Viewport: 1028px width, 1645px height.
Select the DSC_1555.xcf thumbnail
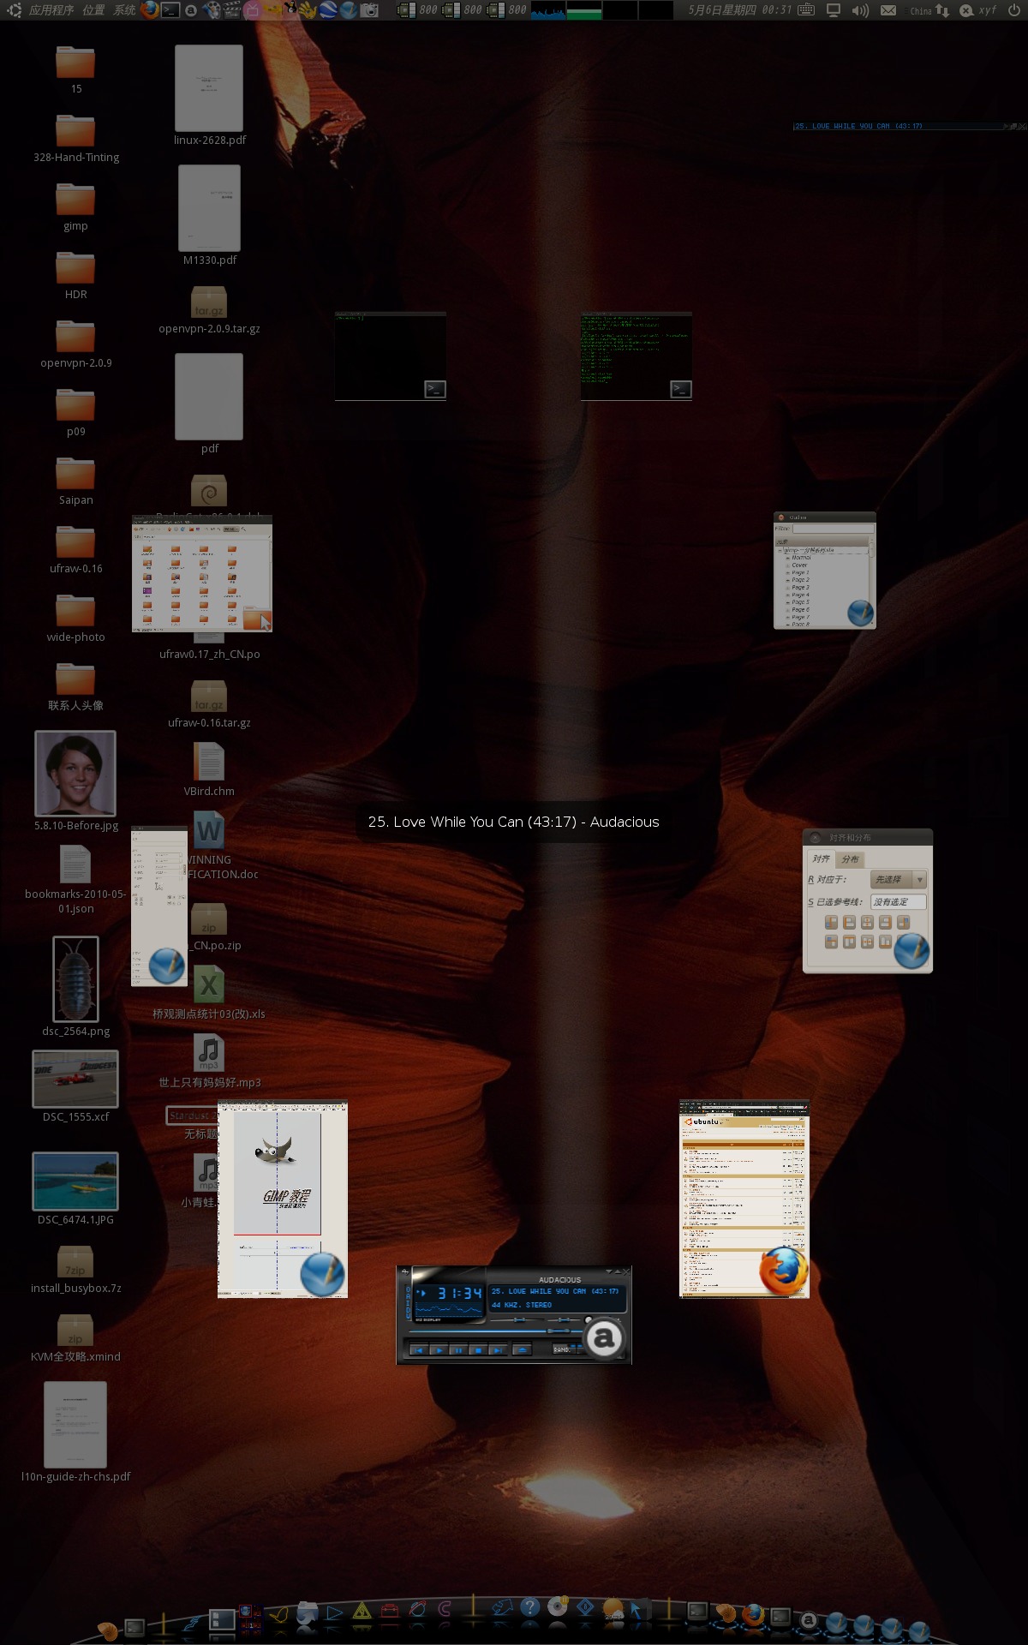click(75, 1079)
